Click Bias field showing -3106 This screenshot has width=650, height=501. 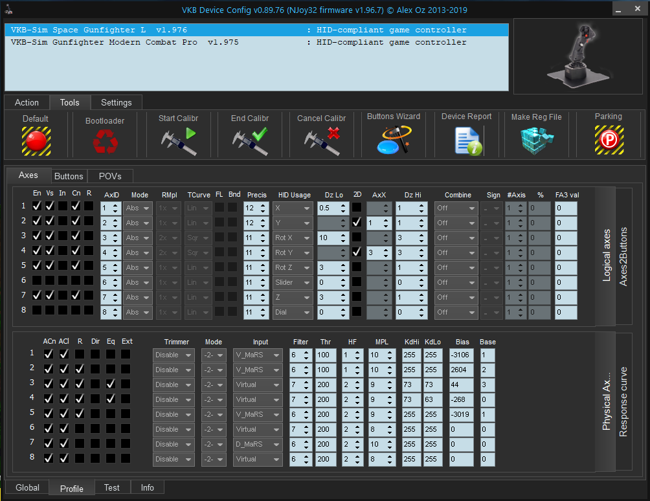461,355
